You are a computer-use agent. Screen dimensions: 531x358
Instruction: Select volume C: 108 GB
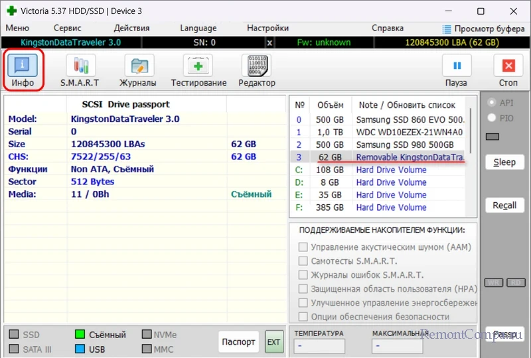(378, 170)
